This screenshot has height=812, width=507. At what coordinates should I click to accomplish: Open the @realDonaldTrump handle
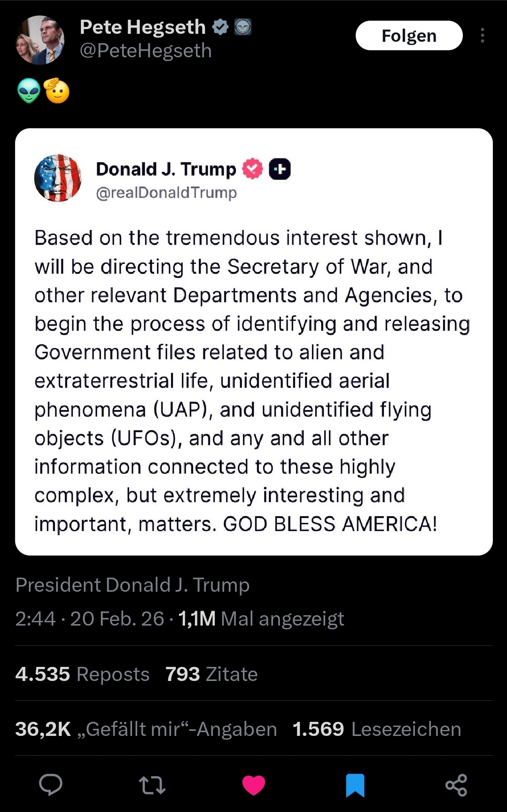pyautogui.click(x=166, y=193)
